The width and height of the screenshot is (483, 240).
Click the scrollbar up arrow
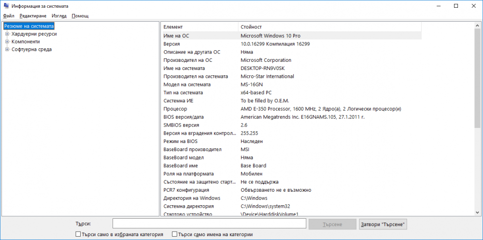pyautogui.click(x=477, y=26)
